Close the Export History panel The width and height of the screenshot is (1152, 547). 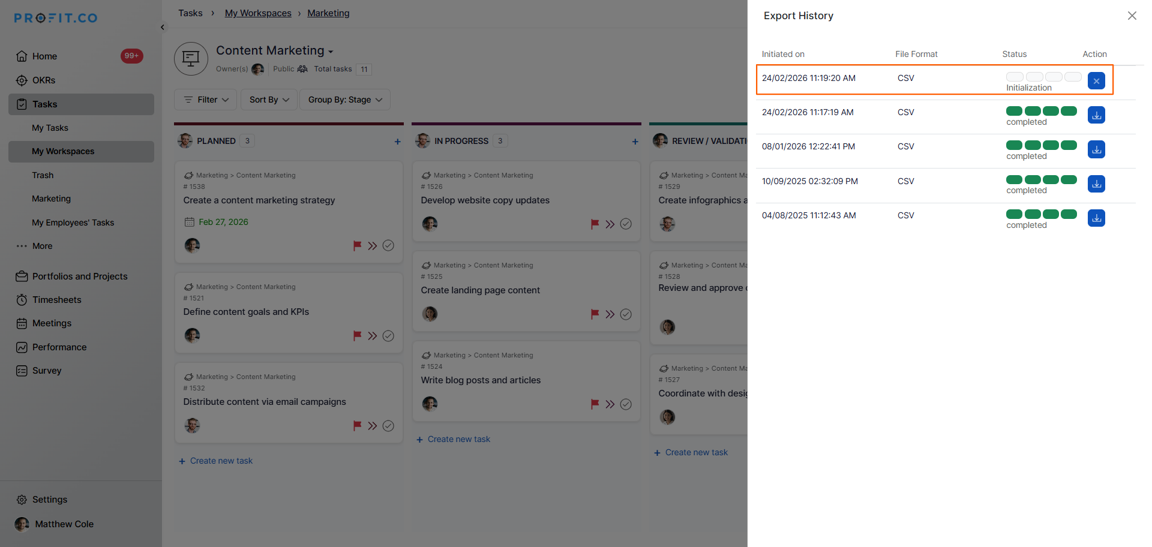click(x=1132, y=16)
